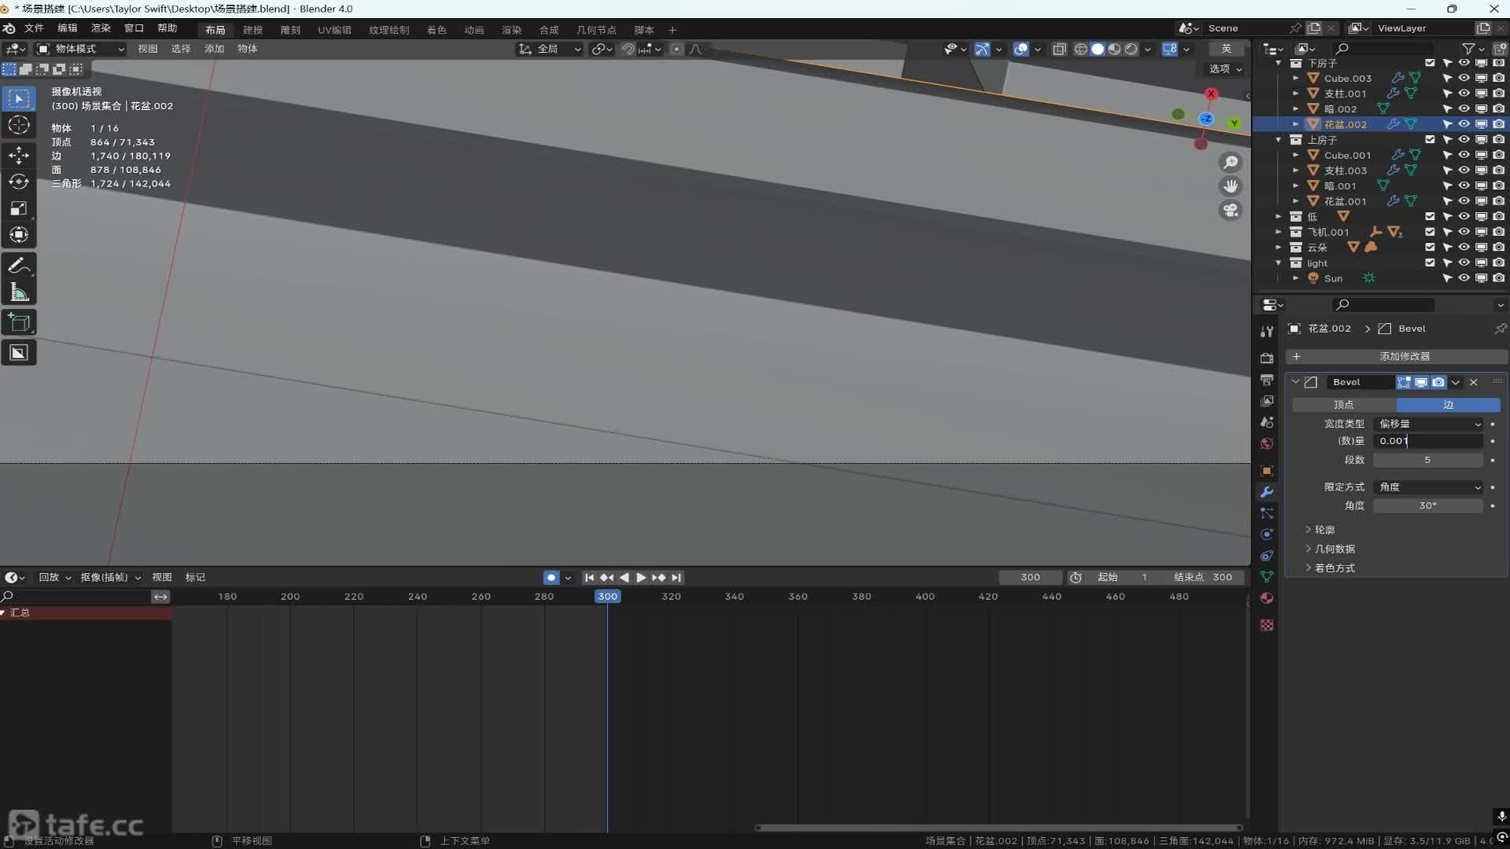Toggle camera view in viewport
Viewport: 1510px width, 849px height.
pos(1230,211)
